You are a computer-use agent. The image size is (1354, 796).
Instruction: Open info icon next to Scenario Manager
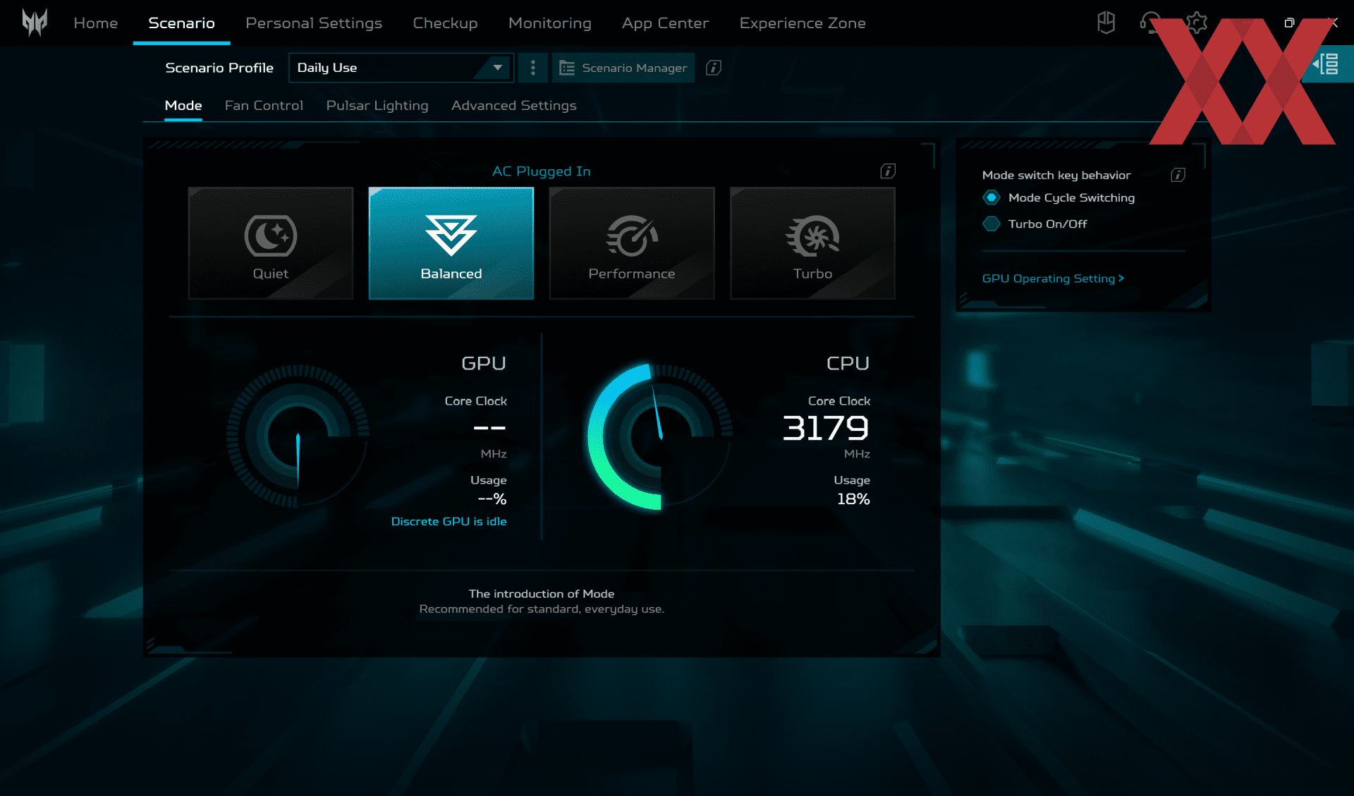(713, 68)
